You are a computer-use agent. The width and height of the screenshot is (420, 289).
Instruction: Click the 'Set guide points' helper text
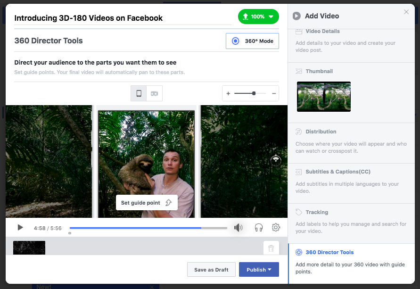tap(99, 72)
